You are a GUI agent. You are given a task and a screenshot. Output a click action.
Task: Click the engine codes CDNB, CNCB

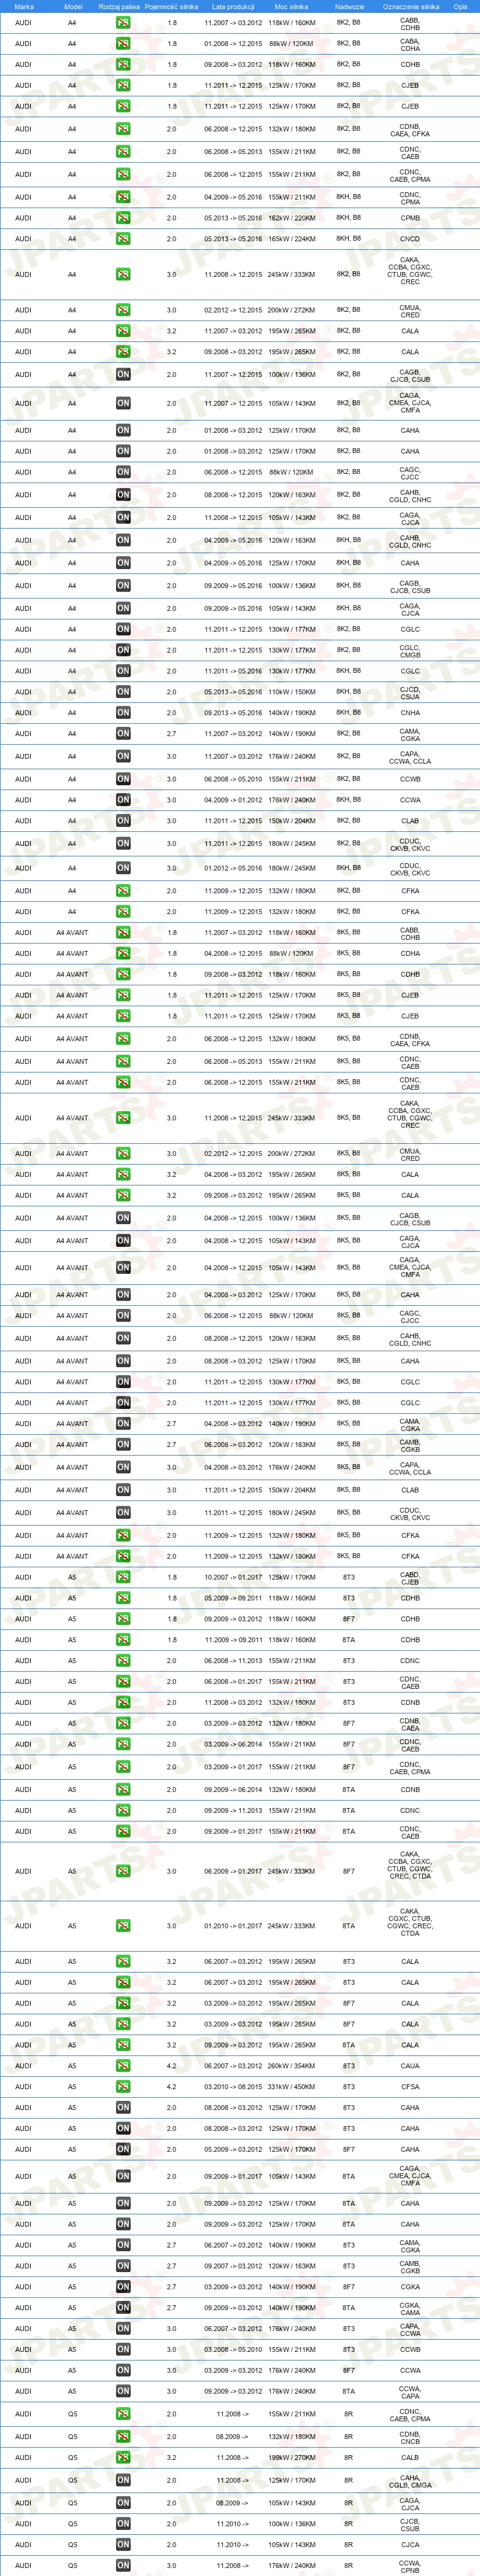pyautogui.click(x=410, y=2437)
